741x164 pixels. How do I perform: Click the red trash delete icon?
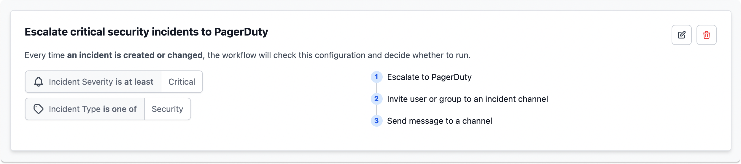pyautogui.click(x=706, y=35)
